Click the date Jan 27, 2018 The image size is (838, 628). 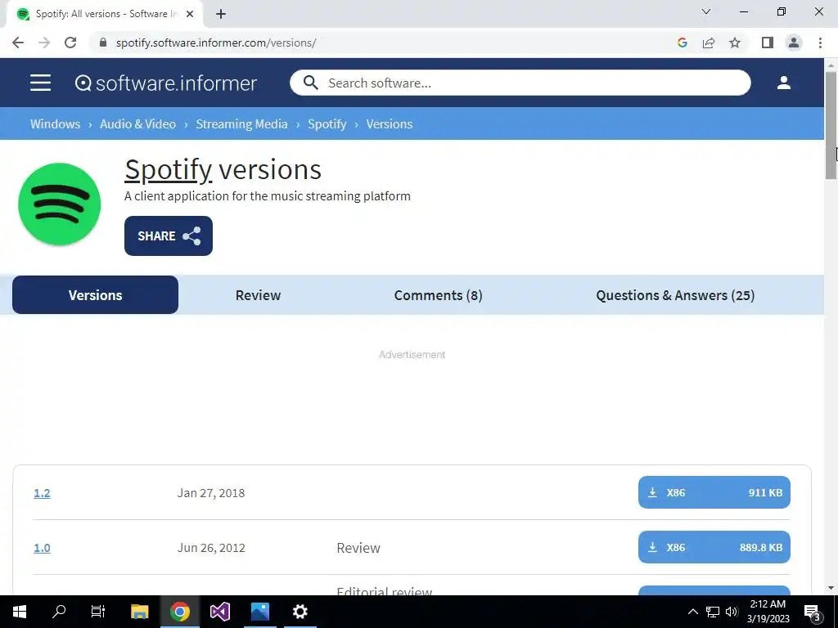point(211,493)
